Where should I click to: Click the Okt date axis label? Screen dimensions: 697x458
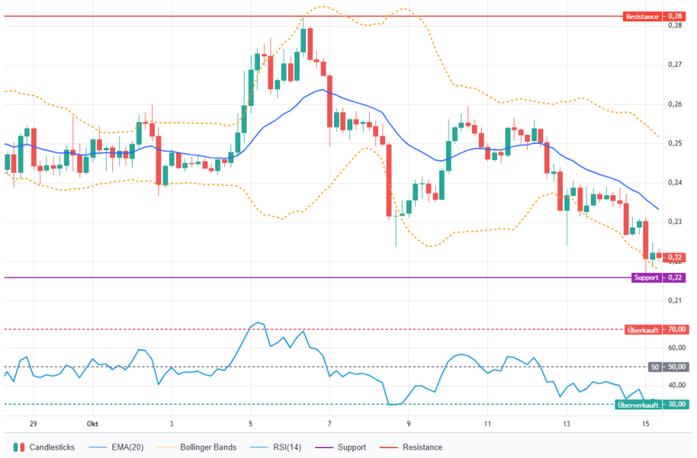point(92,424)
